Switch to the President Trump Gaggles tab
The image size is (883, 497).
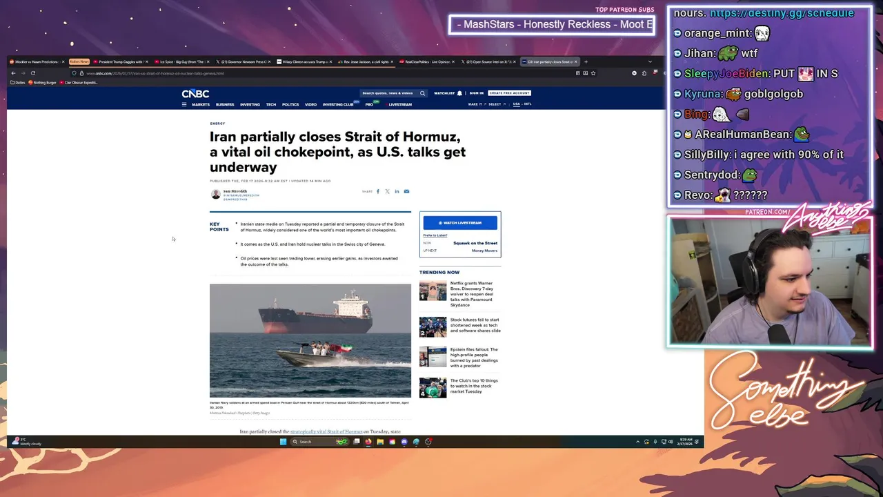119,61
